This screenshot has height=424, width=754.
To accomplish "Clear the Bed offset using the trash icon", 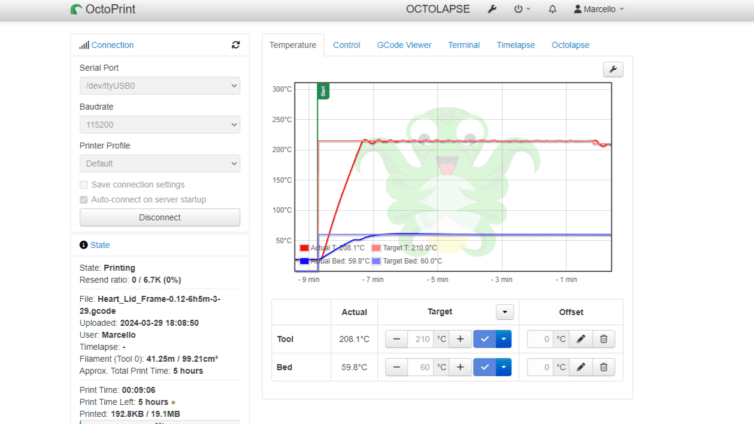I will (x=604, y=367).
